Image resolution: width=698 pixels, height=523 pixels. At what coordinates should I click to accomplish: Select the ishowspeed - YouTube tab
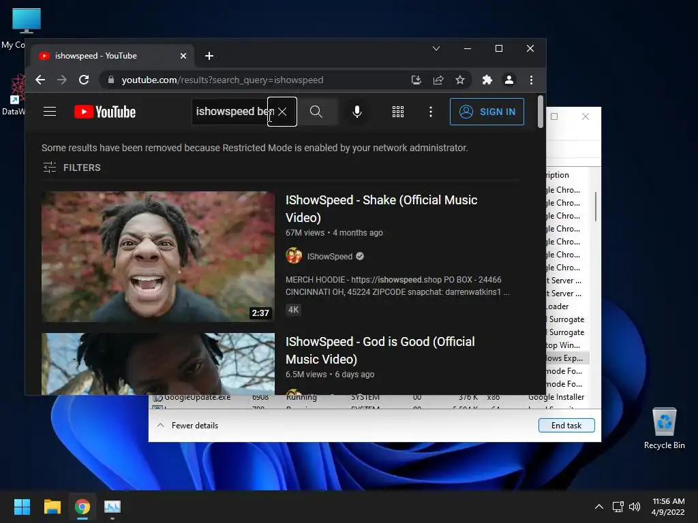click(x=112, y=56)
